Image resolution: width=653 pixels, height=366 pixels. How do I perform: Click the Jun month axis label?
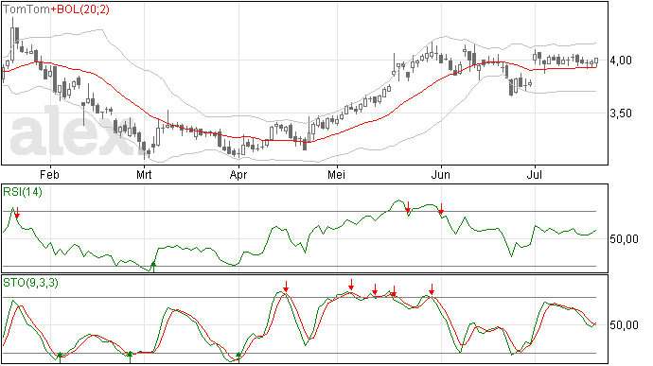[441, 174]
